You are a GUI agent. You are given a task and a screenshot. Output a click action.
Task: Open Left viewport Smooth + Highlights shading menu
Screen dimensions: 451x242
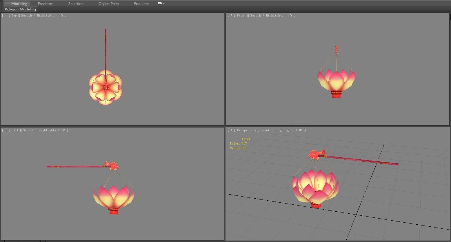coord(44,130)
